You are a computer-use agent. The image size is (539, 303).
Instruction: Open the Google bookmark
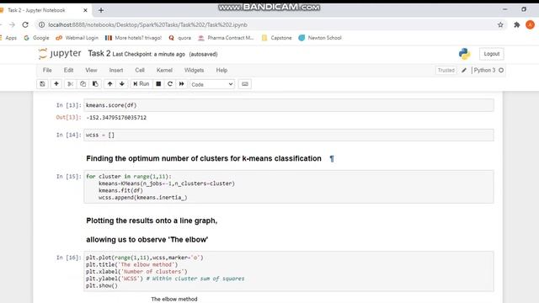click(x=36, y=38)
